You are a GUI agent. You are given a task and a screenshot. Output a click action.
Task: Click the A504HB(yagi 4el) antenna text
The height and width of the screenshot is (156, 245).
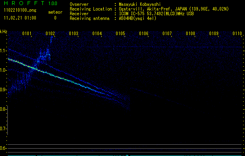137,18
